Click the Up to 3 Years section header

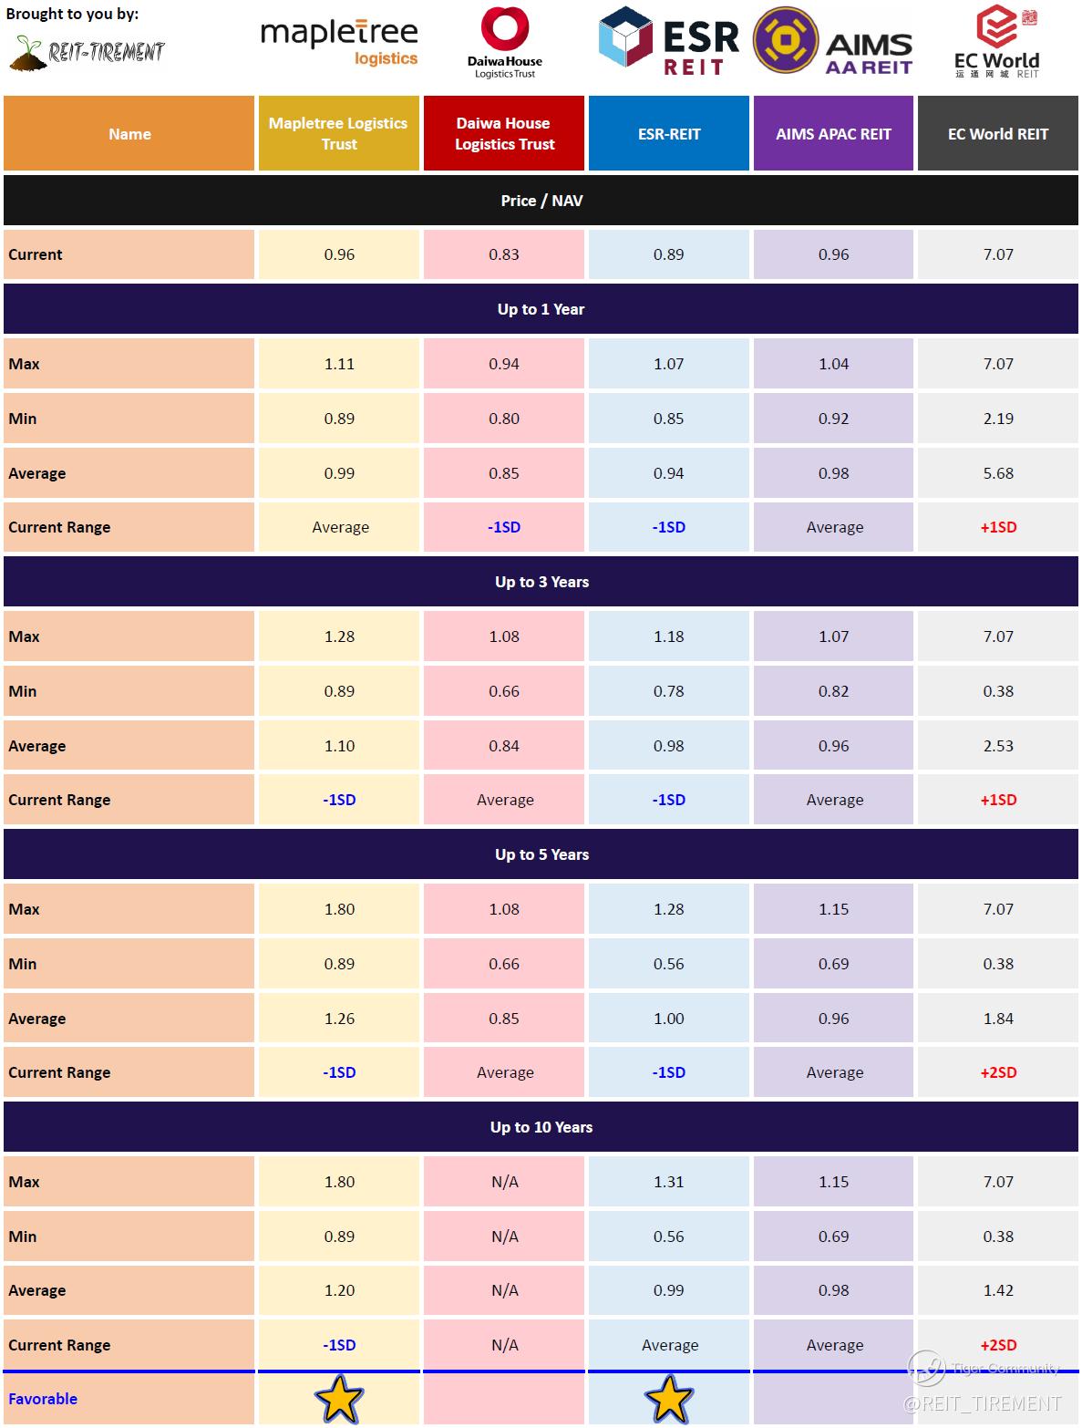point(541,582)
